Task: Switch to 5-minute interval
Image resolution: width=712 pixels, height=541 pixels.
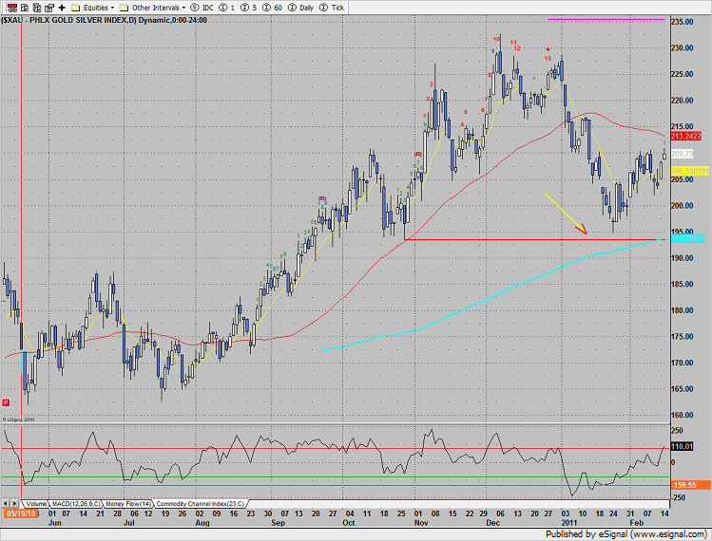Action: [247, 7]
